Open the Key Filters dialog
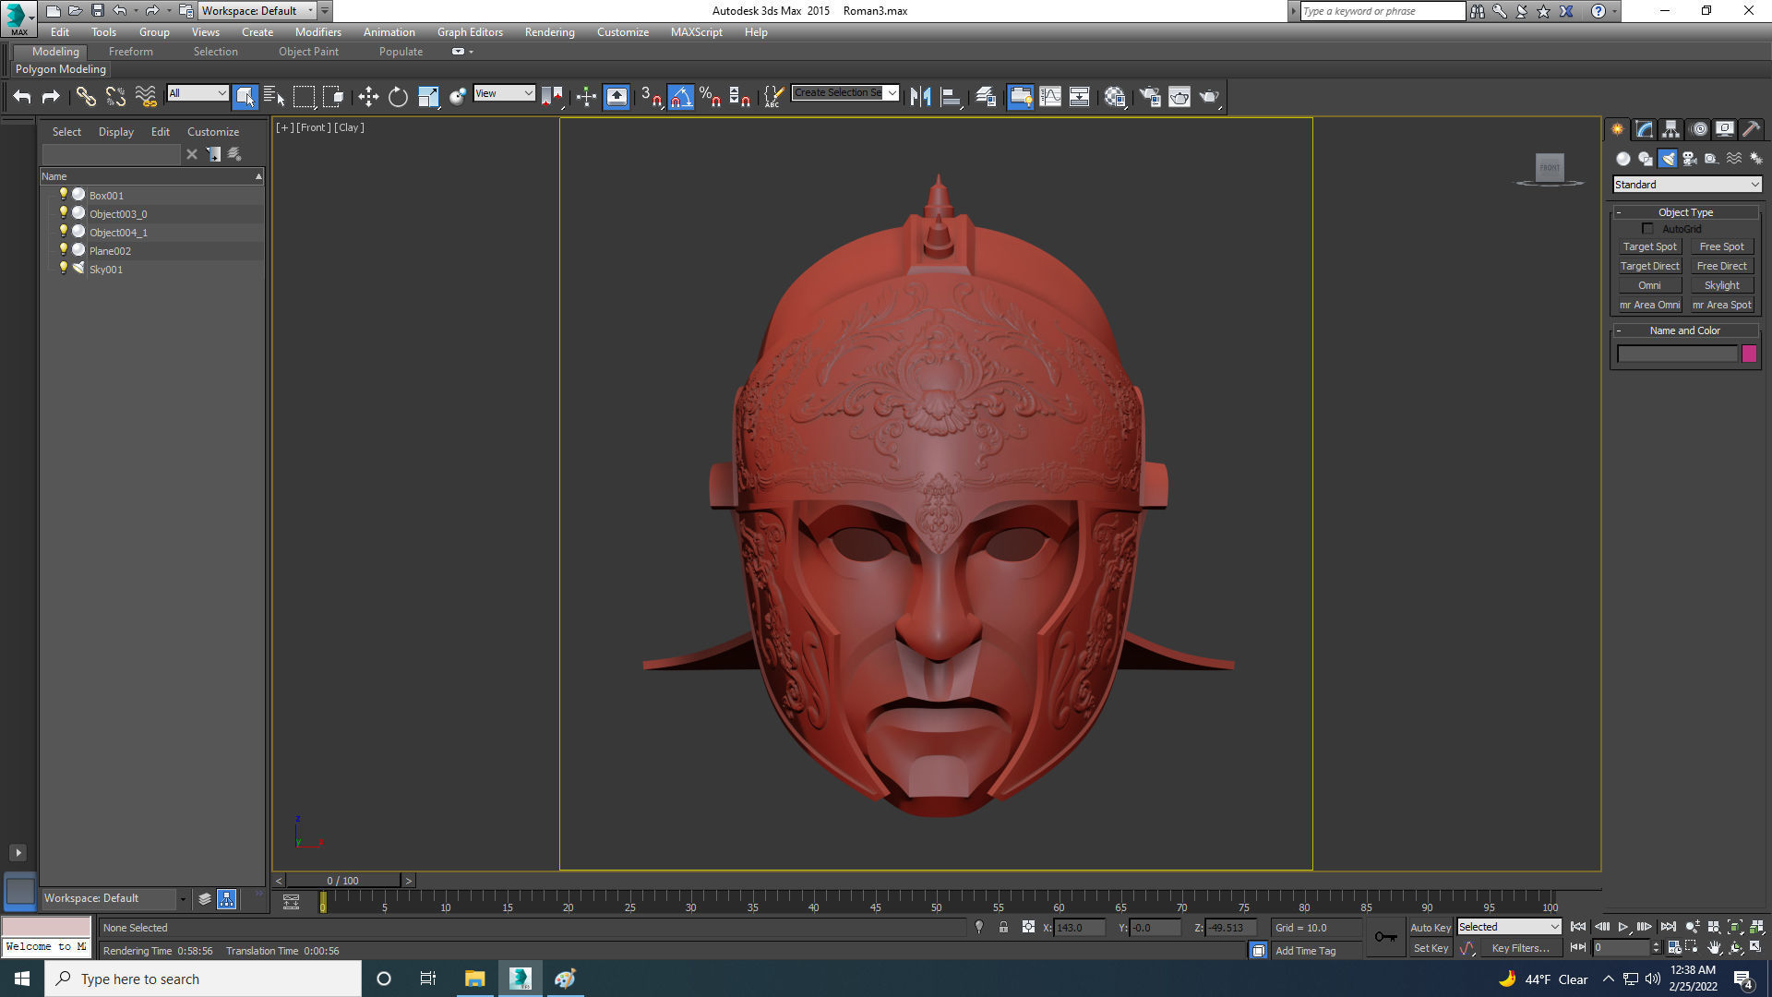Image resolution: width=1772 pixels, height=997 pixels. tap(1520, 948)
